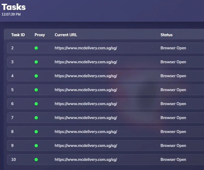This screenshot has width=204, height=170.
Task: Click task ID number 4
Action: click(x=12, y=76)
